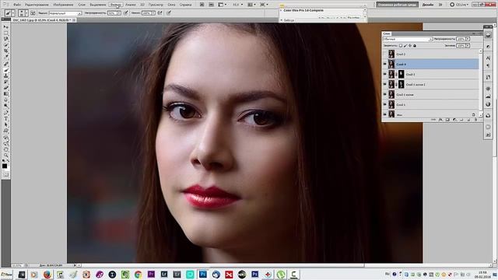Viewport: 498px width, 280px height.
Task: Click the layer mask thumbnail of Слой 3
Action: tap(402, 75)
